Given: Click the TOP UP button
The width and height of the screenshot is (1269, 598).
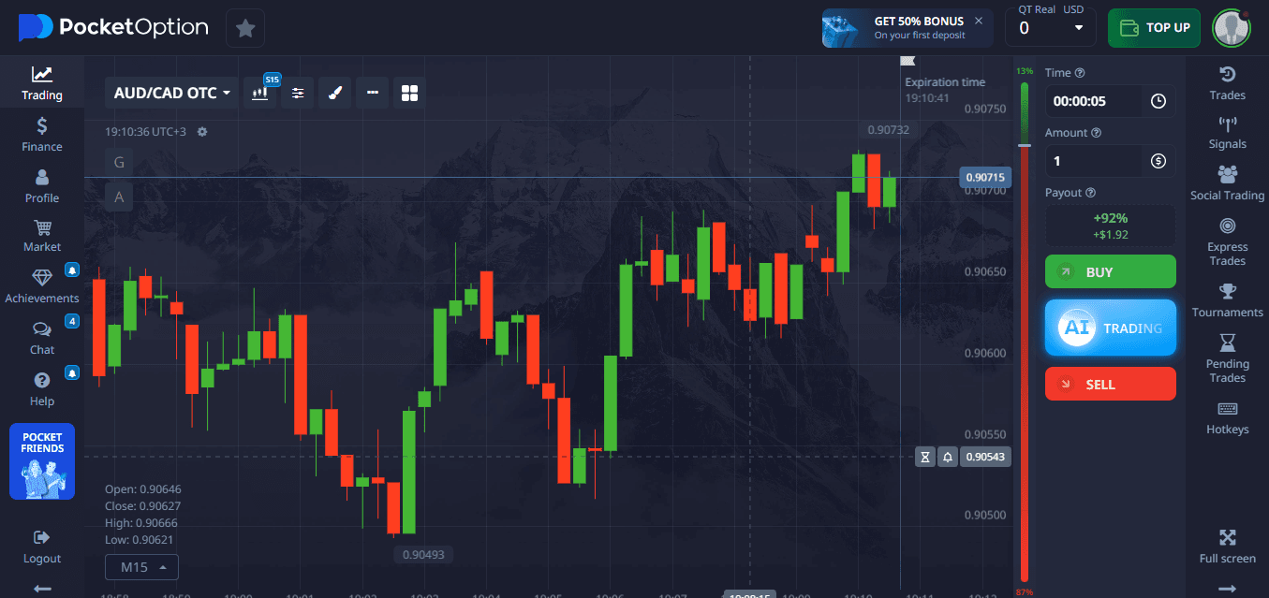Looking at the screenshot, I should (1154, 28).
